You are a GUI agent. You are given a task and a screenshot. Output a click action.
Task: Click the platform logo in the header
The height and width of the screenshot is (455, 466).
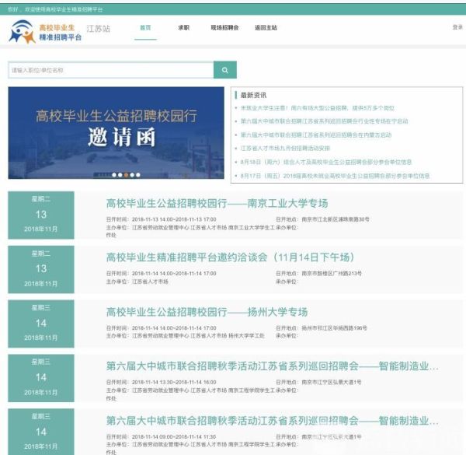coord(43,32)
